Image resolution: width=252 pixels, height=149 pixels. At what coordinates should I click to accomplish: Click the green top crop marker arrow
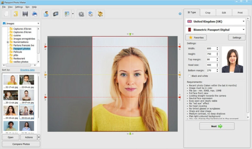click(130, 34)
